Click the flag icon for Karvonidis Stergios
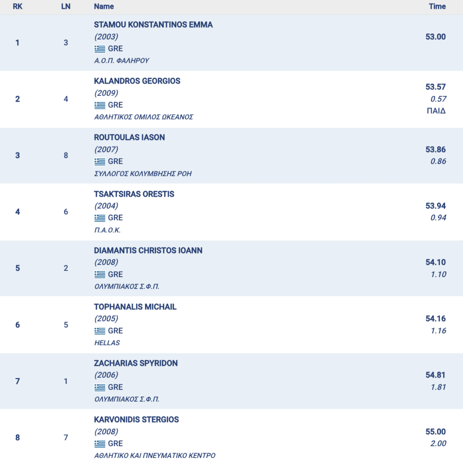Screen dimensions: 463x462 tap(99, 444)
